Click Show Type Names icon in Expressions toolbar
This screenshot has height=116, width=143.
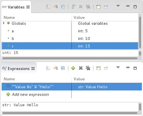tap(48, 68)
